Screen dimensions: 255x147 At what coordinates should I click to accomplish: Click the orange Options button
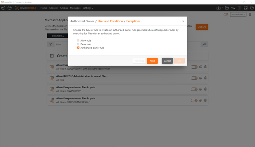202,27
